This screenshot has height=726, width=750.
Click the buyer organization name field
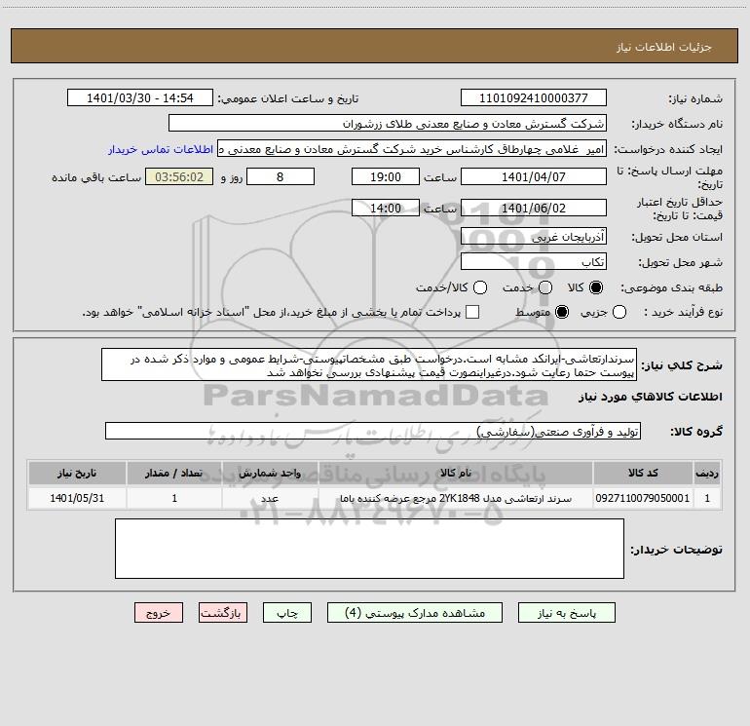[x=388, y=124]
